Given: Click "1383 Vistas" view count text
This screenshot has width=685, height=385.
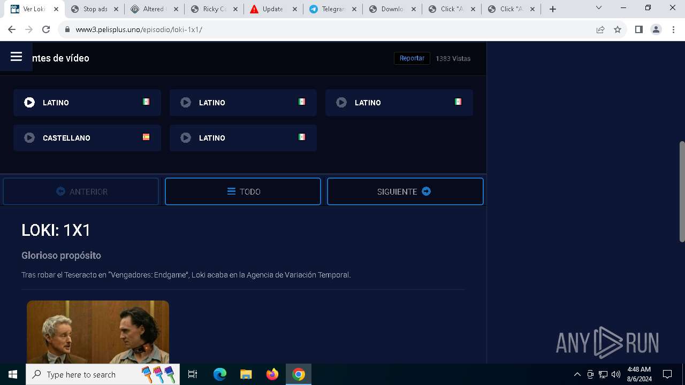Looking at the screenshot, I should 453,58.
